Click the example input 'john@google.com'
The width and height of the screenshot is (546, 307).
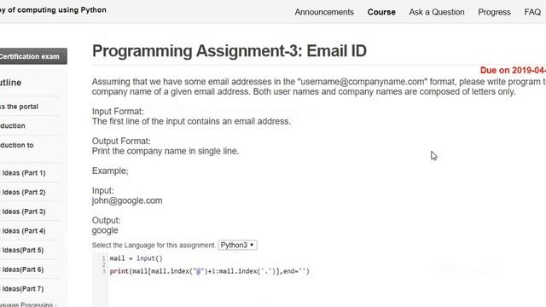pos(127,201)
